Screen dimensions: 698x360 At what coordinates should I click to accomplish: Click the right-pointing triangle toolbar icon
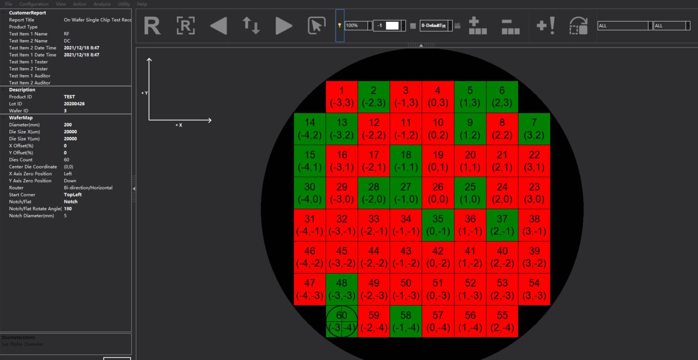(284, 26)
